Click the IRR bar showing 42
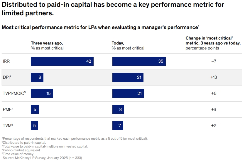Image resolution: width=245 pixels, height=161 pixels. [62, 61]
